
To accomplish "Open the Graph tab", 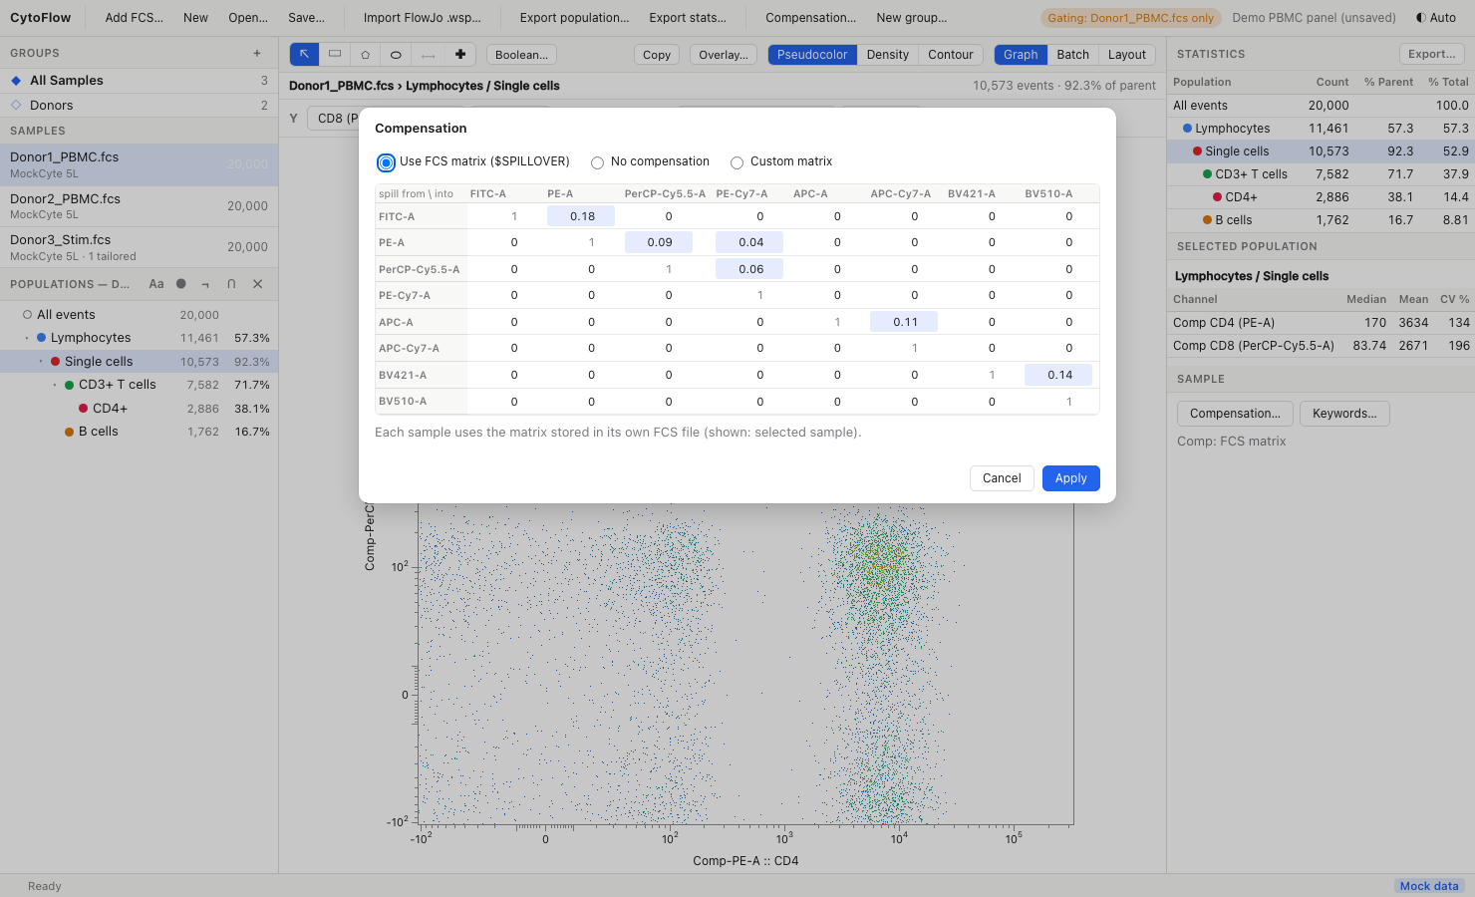I will [x=1021, y=55].
